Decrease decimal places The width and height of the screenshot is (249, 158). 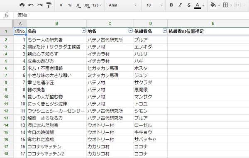(x=78, y=5)
